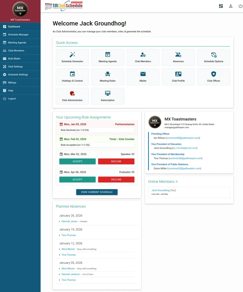
Task: Open the Club Profile quick access card
Action: coord(178,77)
